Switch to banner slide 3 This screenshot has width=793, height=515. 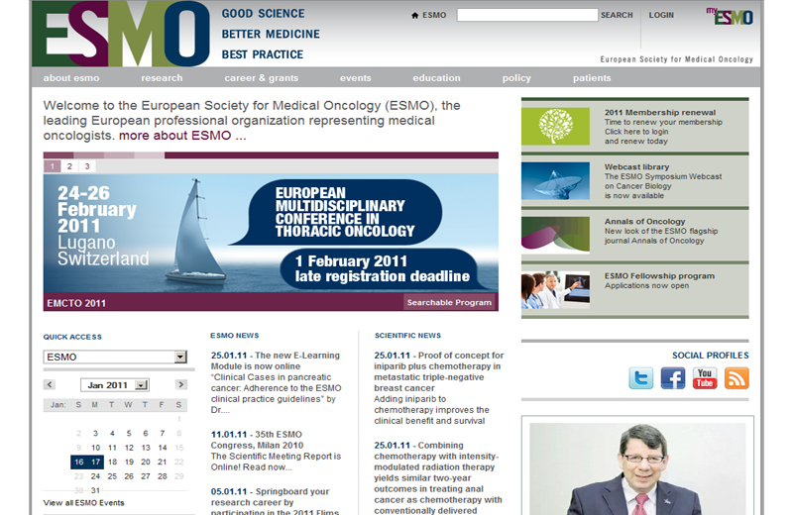coord(87,166)
